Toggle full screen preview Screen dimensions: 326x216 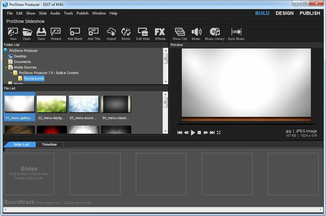click(x=219, y=132)
